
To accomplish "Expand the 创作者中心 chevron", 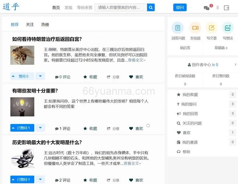I will point(235,65).
